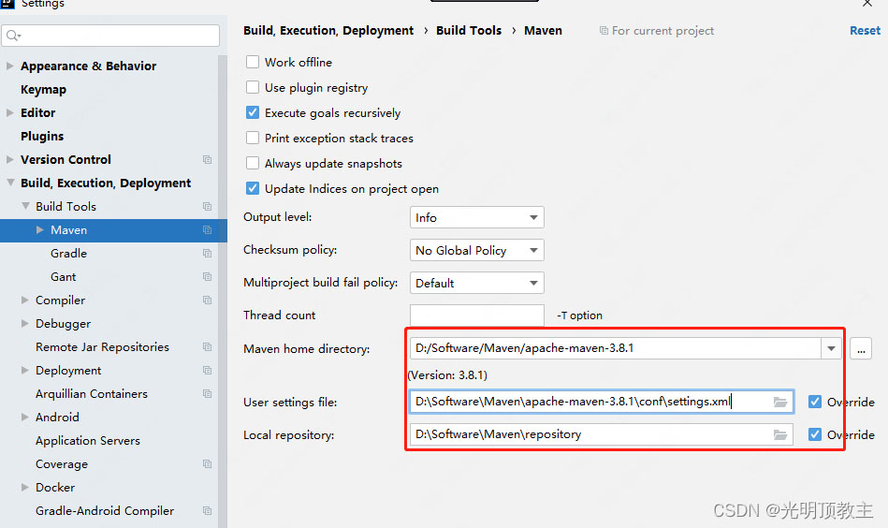Click project-level icon beside Coverage item

tap(208, 464)
